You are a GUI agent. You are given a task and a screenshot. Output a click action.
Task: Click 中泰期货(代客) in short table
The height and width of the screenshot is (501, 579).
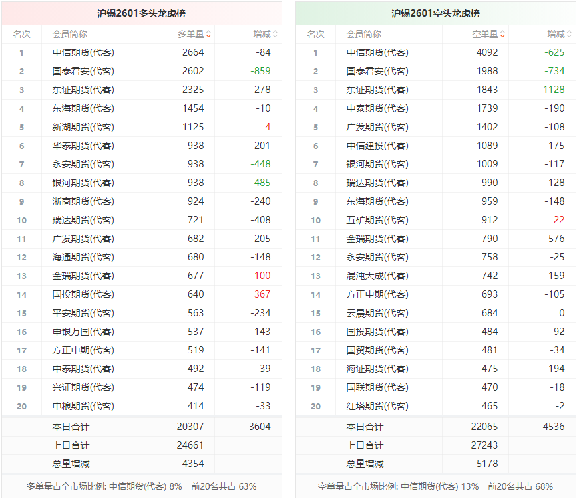[x=377, y=108]
